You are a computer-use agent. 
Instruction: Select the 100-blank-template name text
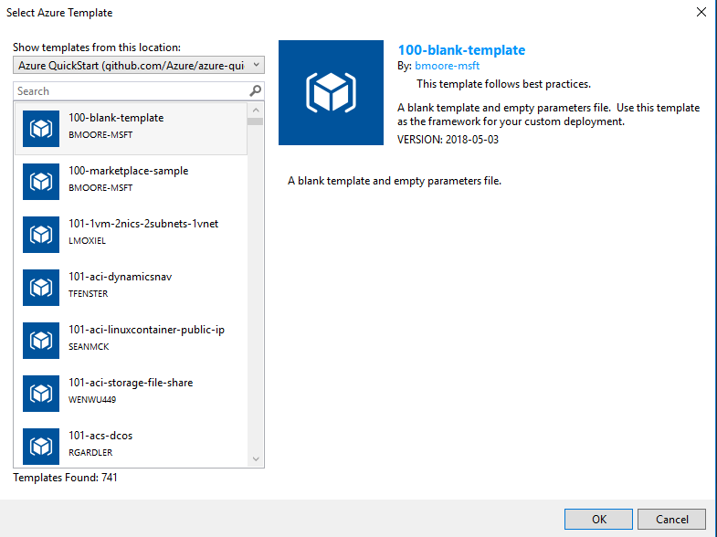116,118
